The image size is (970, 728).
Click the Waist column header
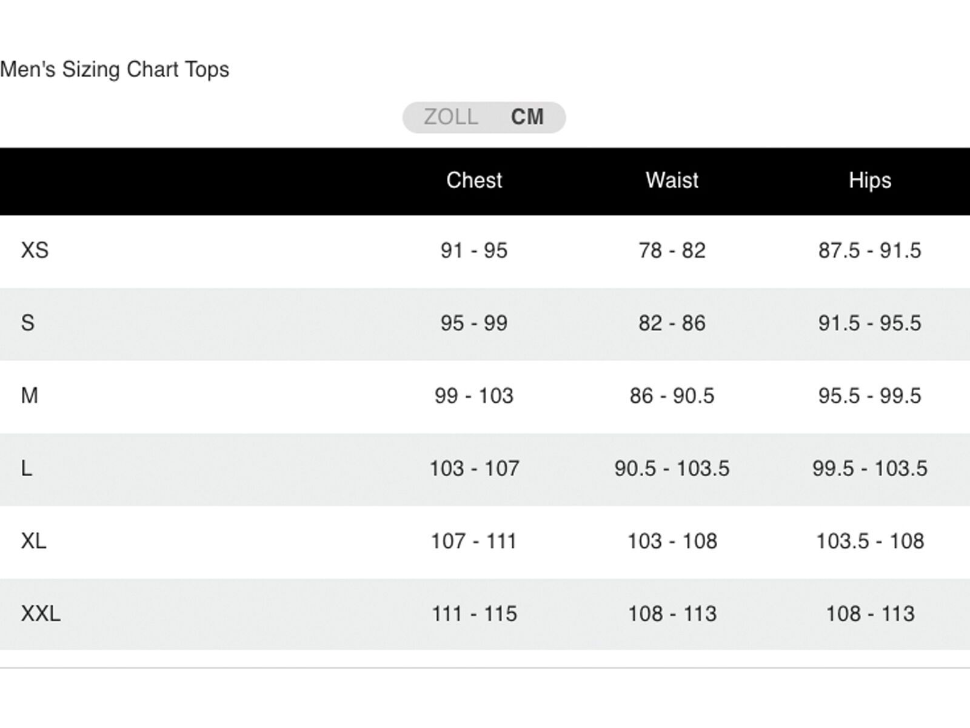672,180
